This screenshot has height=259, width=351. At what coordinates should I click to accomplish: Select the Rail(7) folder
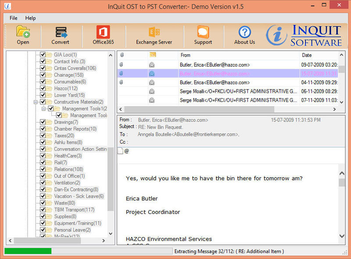(61, 163)
